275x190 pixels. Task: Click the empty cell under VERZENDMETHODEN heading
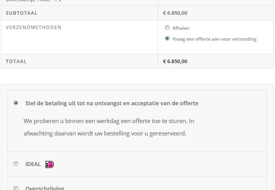(80, 42)
